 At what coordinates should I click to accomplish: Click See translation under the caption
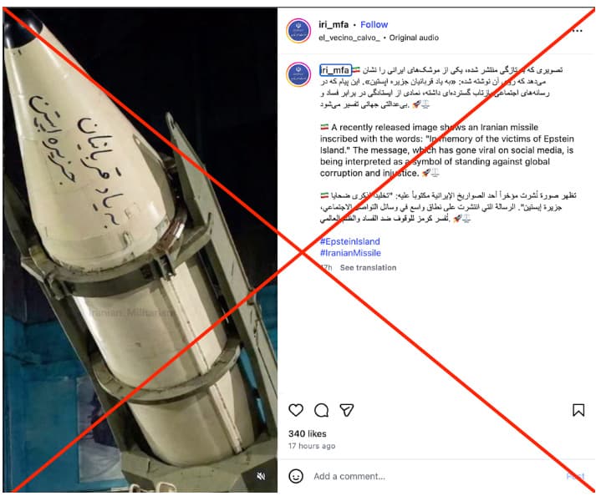click(x=368, y=267)
